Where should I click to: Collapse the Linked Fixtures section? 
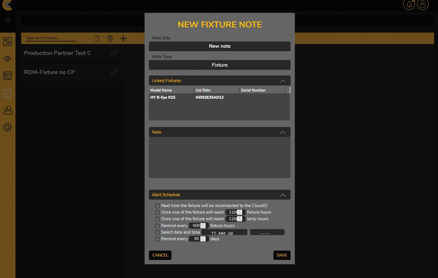pos(283,81)
